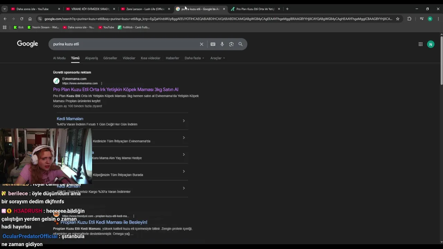The width and height of the screenshot is (443, 249).
Task: Select the Görseller search filter
Action: click(x=110, y=58)
